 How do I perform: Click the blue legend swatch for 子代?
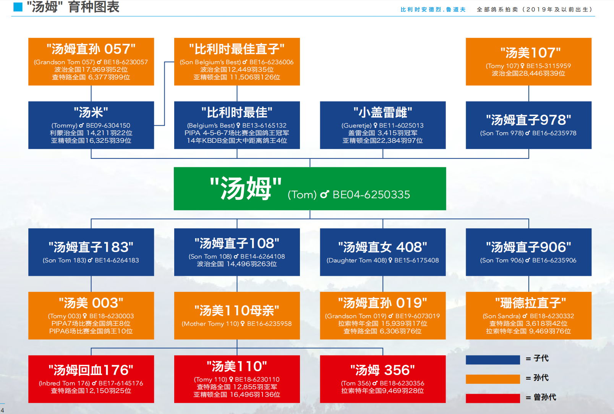tap(493, 360)
